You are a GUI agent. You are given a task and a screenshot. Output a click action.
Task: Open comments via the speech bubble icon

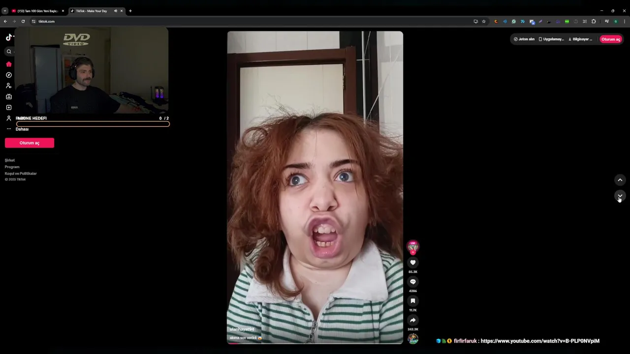pos(413,282)
